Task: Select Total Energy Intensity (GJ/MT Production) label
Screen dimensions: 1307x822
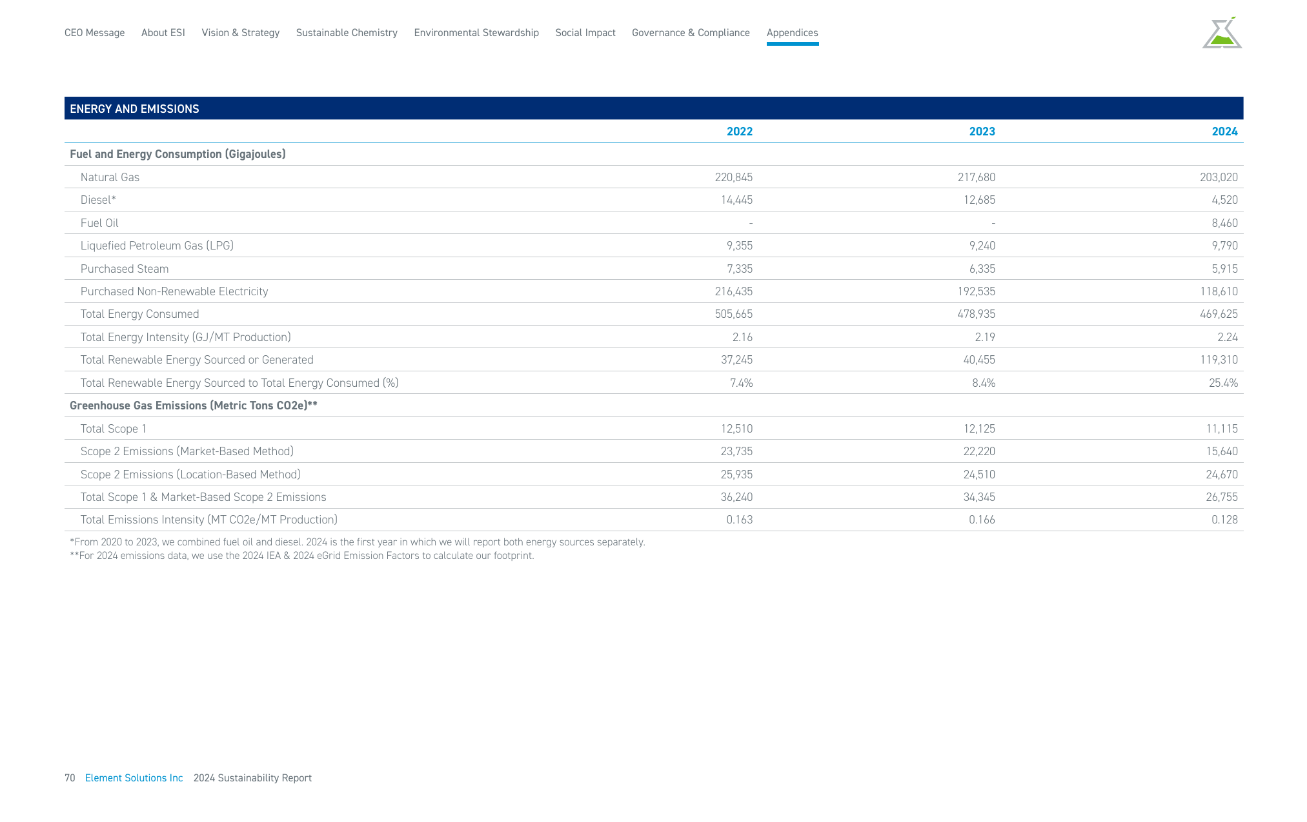Action: point(186,337)
